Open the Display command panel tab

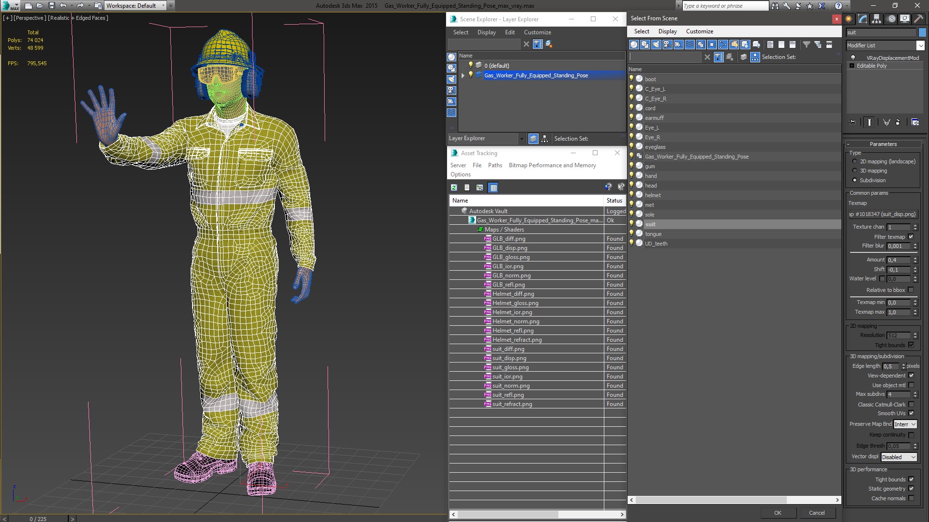904,19
